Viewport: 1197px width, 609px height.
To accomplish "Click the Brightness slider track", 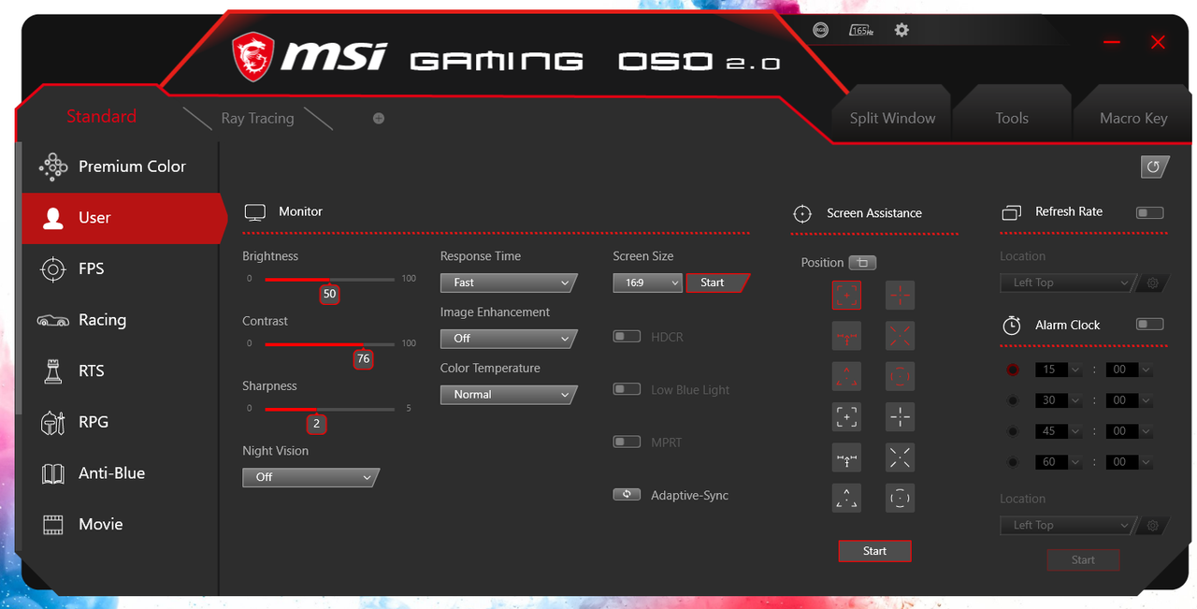I will 329,279.
